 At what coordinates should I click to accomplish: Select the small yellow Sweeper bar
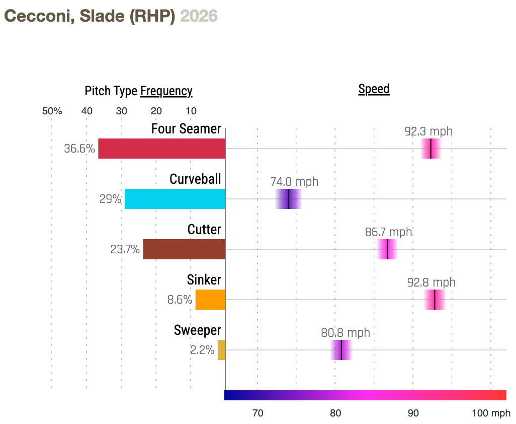[x=221, y=350]
